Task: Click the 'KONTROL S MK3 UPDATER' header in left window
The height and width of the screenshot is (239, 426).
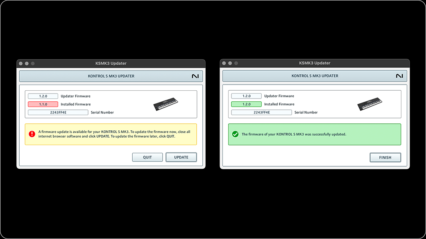Action: (x=111, y=76)
